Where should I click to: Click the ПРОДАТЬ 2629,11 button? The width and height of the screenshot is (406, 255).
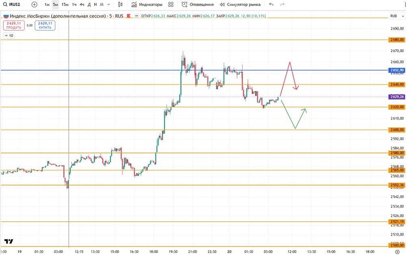[14, 25]
